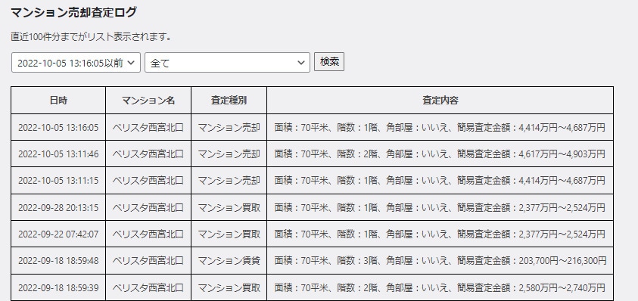Click マンション買取 in the 2022-09-28 row
638x301 pixels.
pos(229,207)
